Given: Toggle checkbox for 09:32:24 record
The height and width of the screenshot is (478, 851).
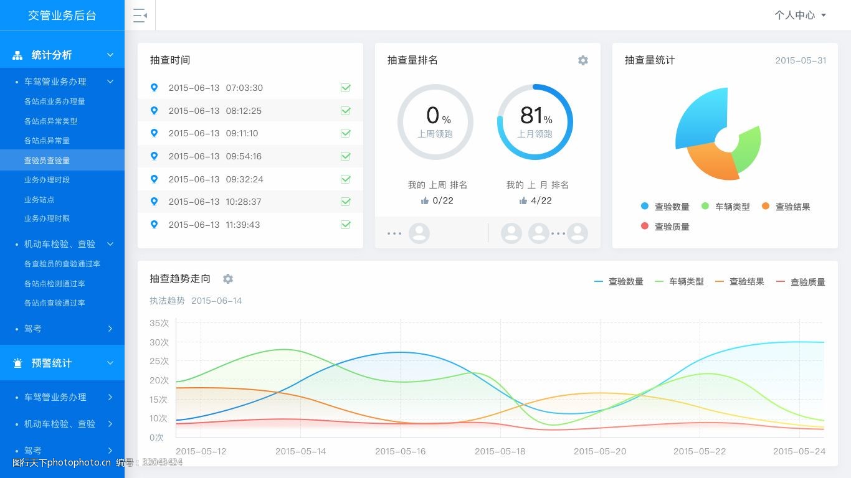Looking at the screenshot, I should (x=346, y=179).
